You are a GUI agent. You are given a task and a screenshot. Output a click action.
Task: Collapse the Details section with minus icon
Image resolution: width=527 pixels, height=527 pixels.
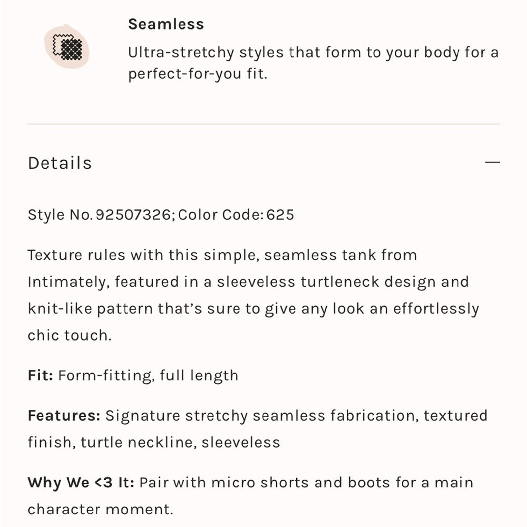coord(492,162)
